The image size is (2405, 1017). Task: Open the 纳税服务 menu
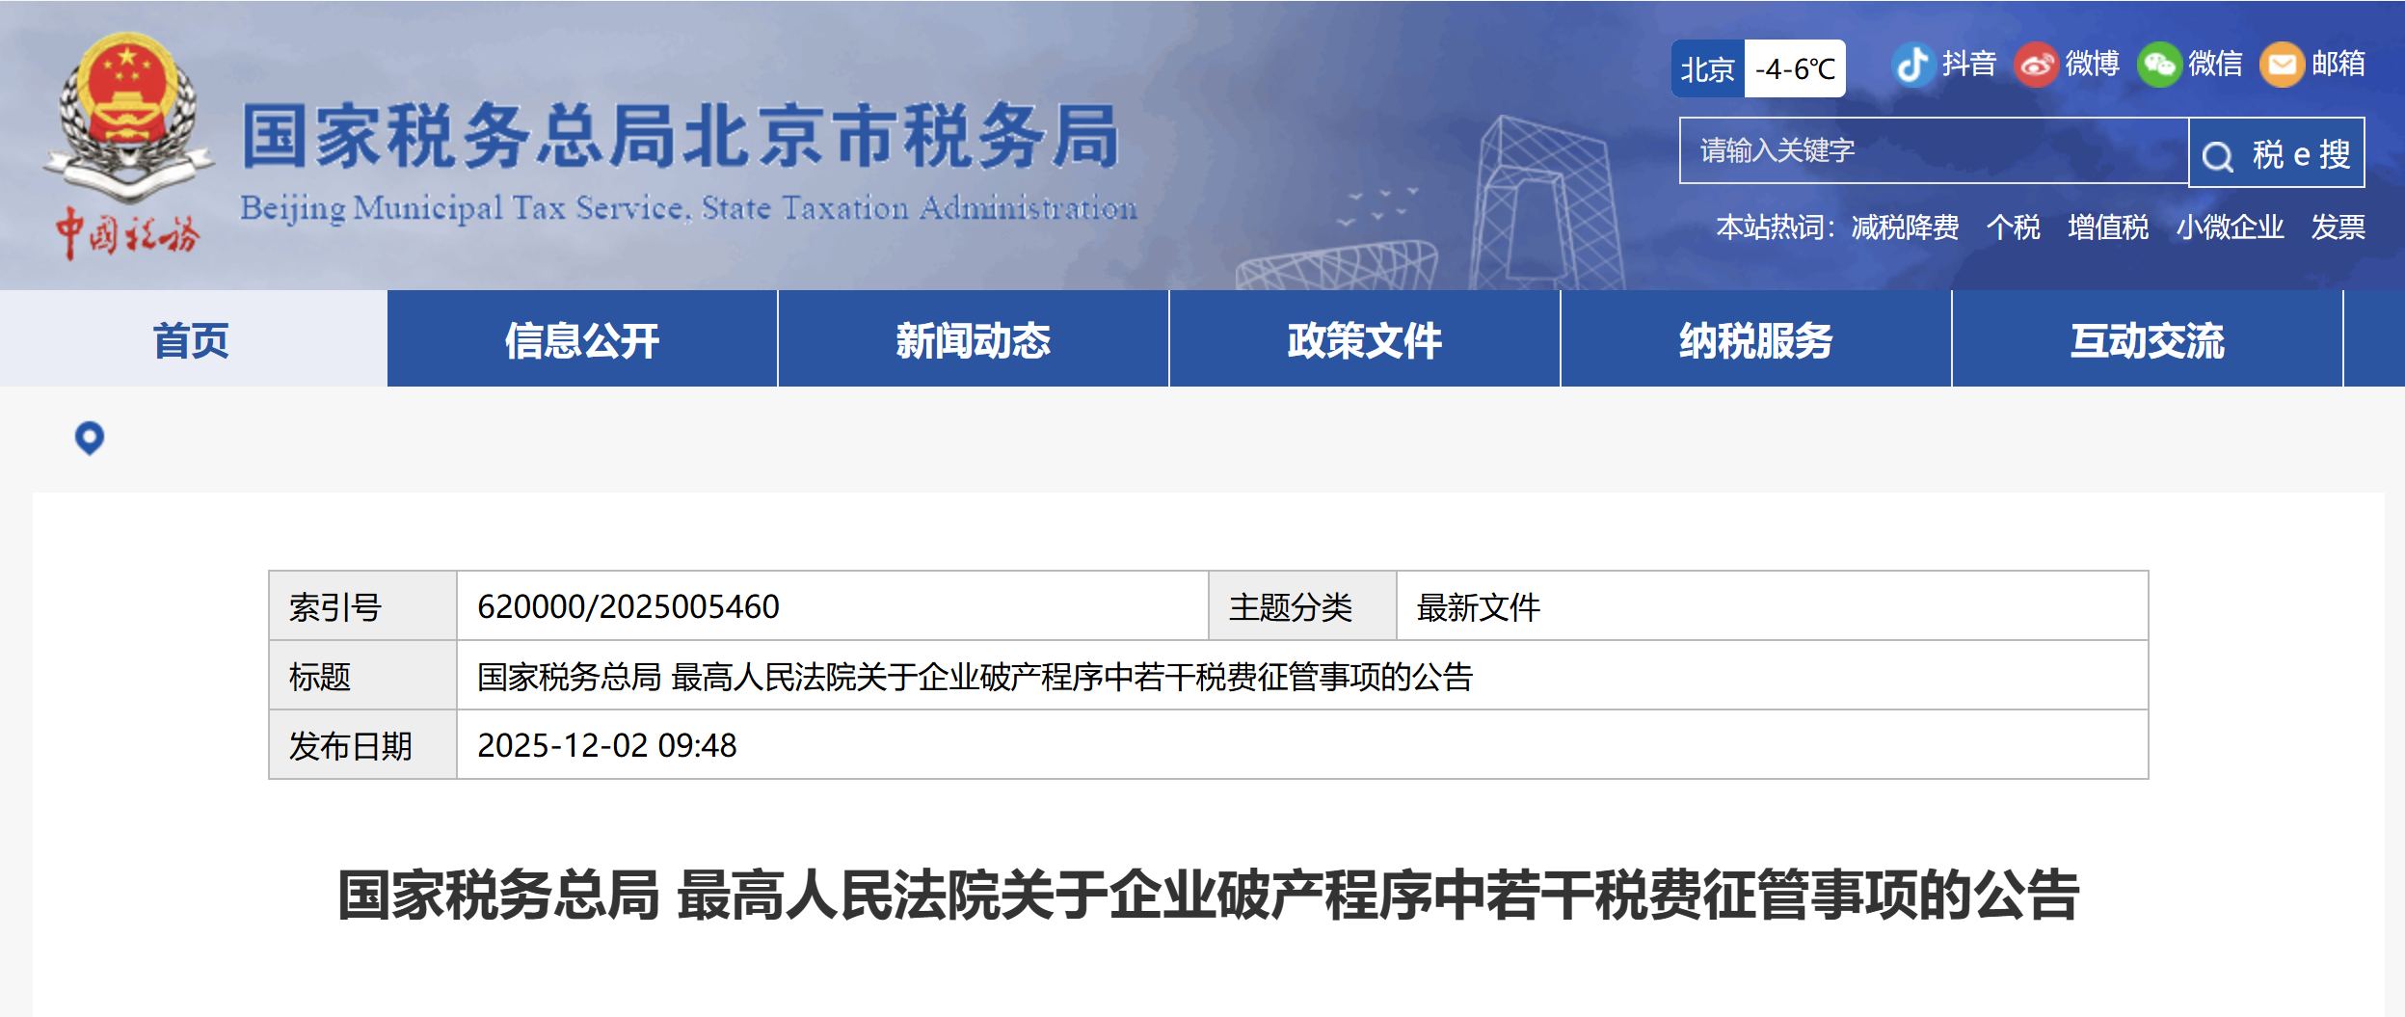tap(1755, 339)
